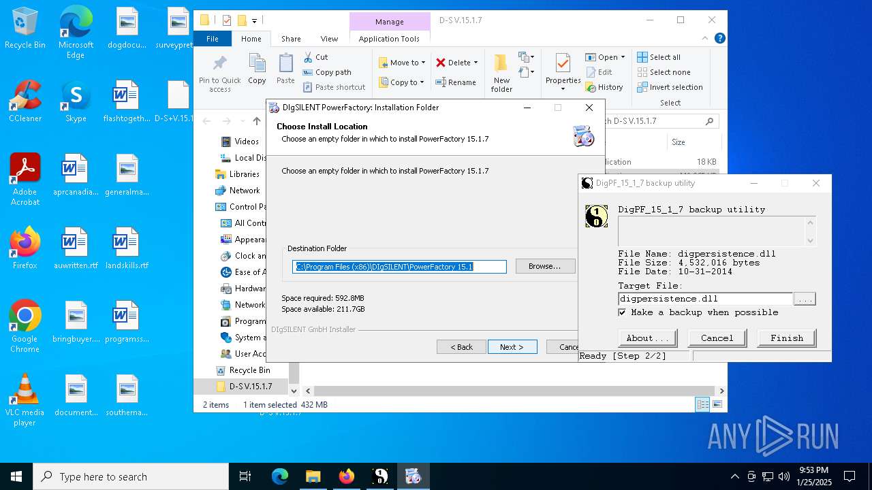Switch to Details view icon
The height and width of the screenshot is (490, 872).
pos(702,404)
